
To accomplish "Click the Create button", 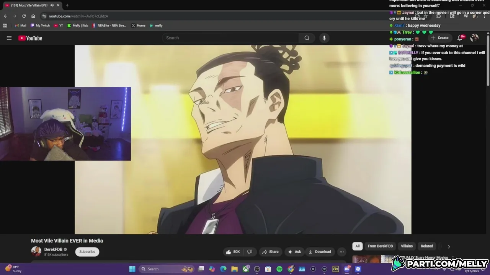I will [439, 38].
